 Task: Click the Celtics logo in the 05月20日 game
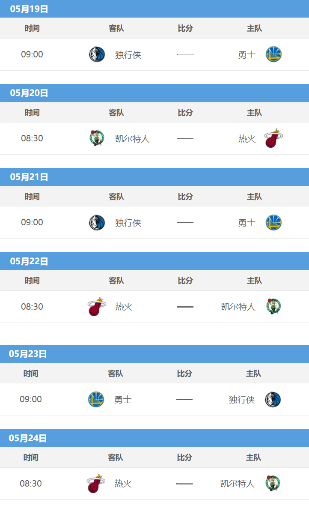pos(97,138)
